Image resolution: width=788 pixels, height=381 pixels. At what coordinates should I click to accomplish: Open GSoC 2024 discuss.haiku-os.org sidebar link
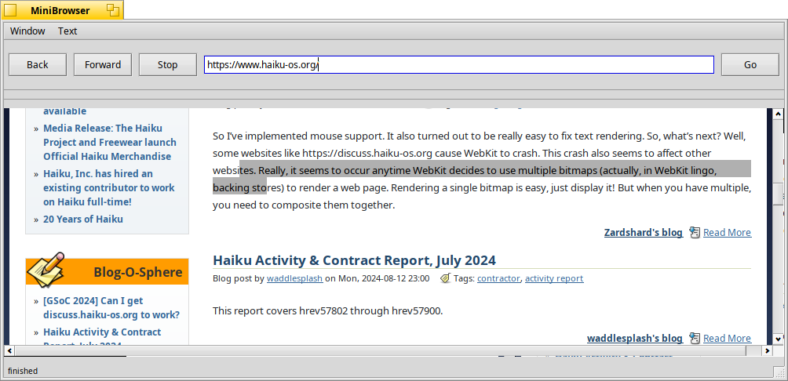[111, 308]
